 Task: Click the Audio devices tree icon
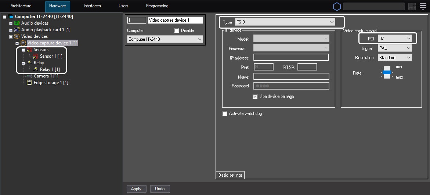17,23
